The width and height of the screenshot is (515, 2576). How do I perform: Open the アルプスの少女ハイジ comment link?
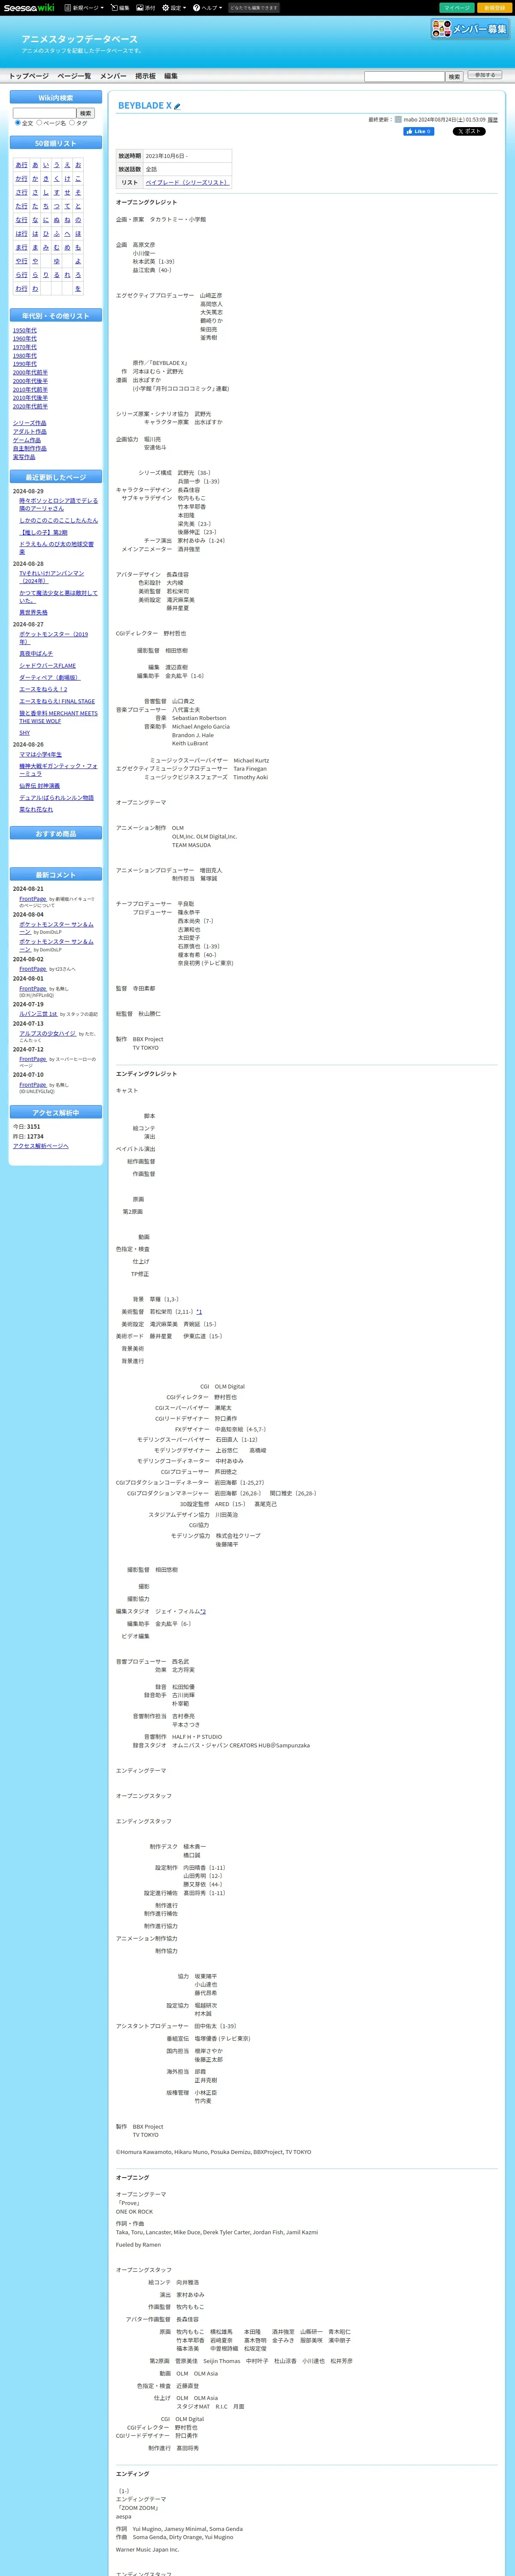click(x=47, y=1034)
